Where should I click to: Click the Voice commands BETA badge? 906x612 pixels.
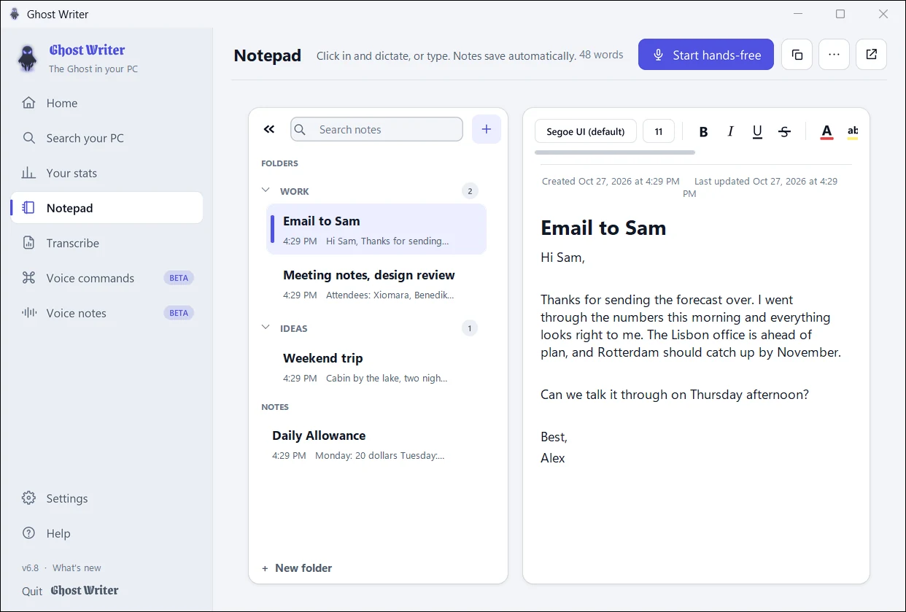pos(179,278)
